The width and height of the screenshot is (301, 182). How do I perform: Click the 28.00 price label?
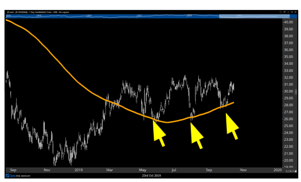click(288, 105)
